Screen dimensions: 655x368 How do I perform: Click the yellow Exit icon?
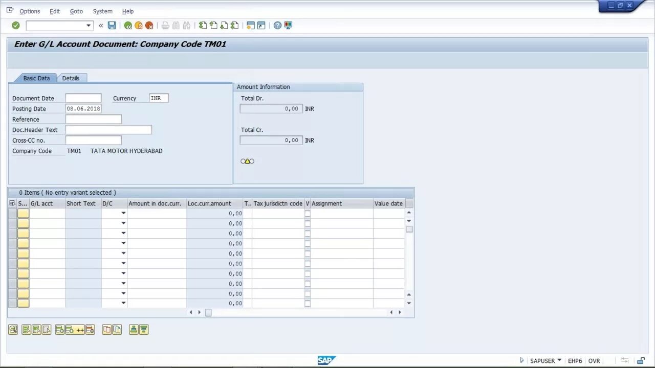pos(139,25)
